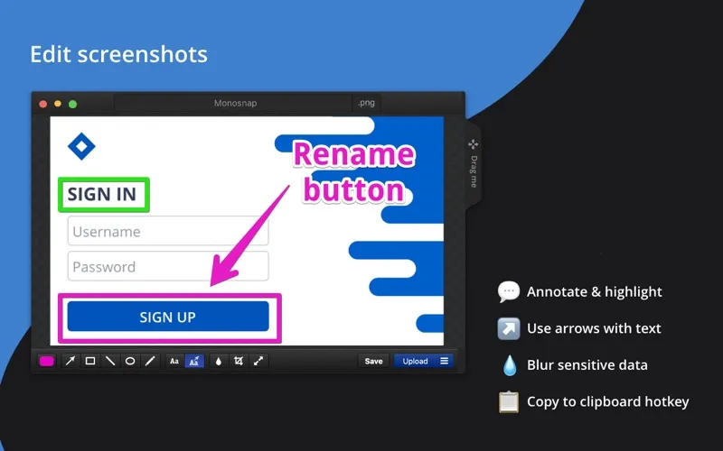The width and height of the screenshot is (723, 451).
Task: Click the yellow minimize window button
Action: (58, 104)
